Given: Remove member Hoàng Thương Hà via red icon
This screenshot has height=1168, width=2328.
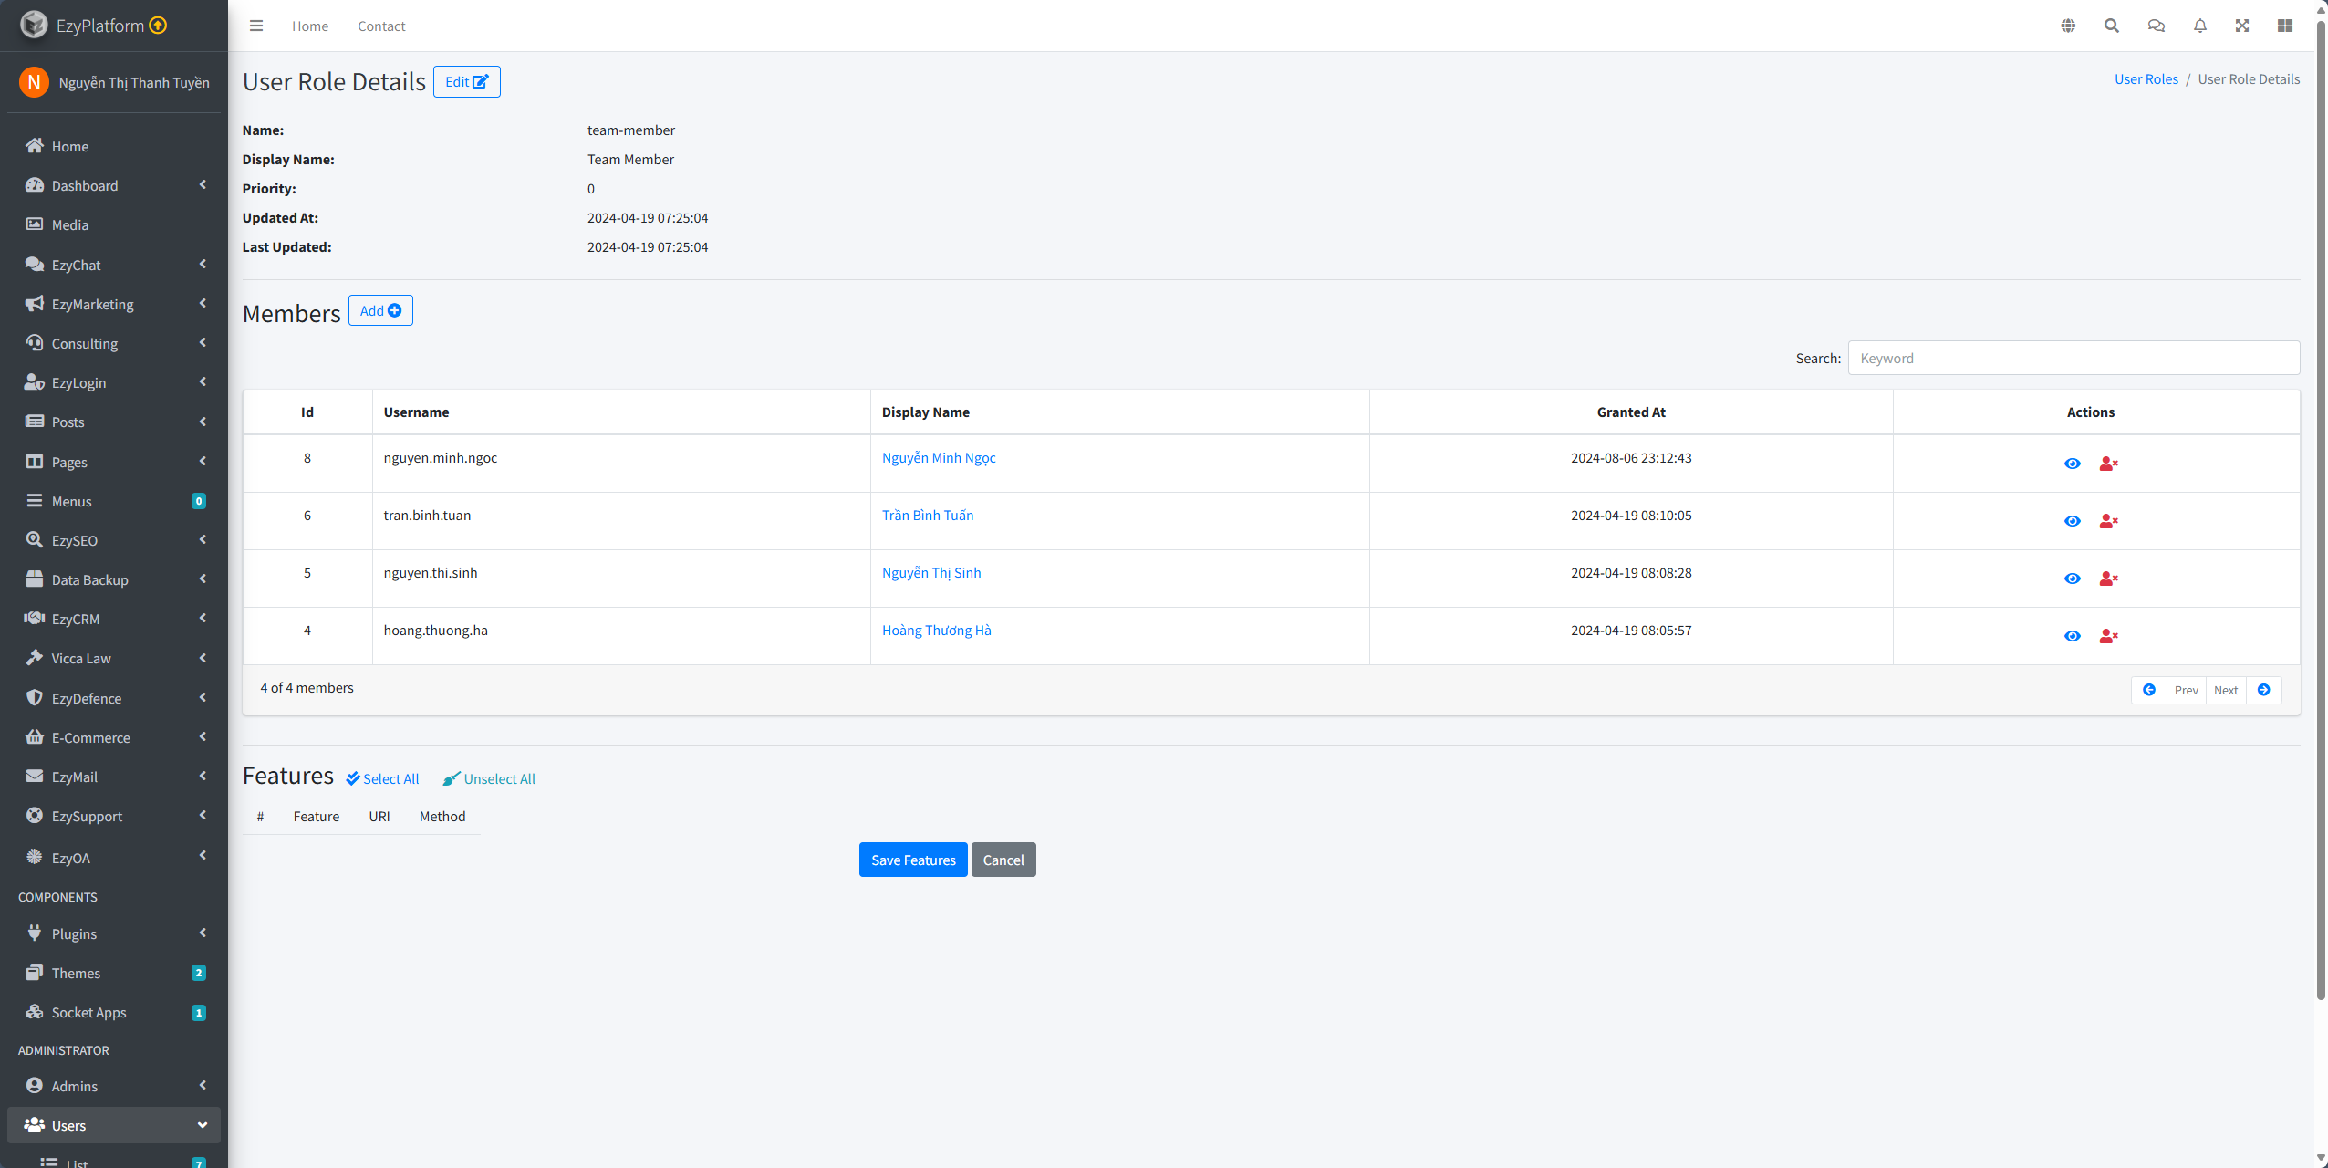Looking at the screenshot, I should (2108, 636).
